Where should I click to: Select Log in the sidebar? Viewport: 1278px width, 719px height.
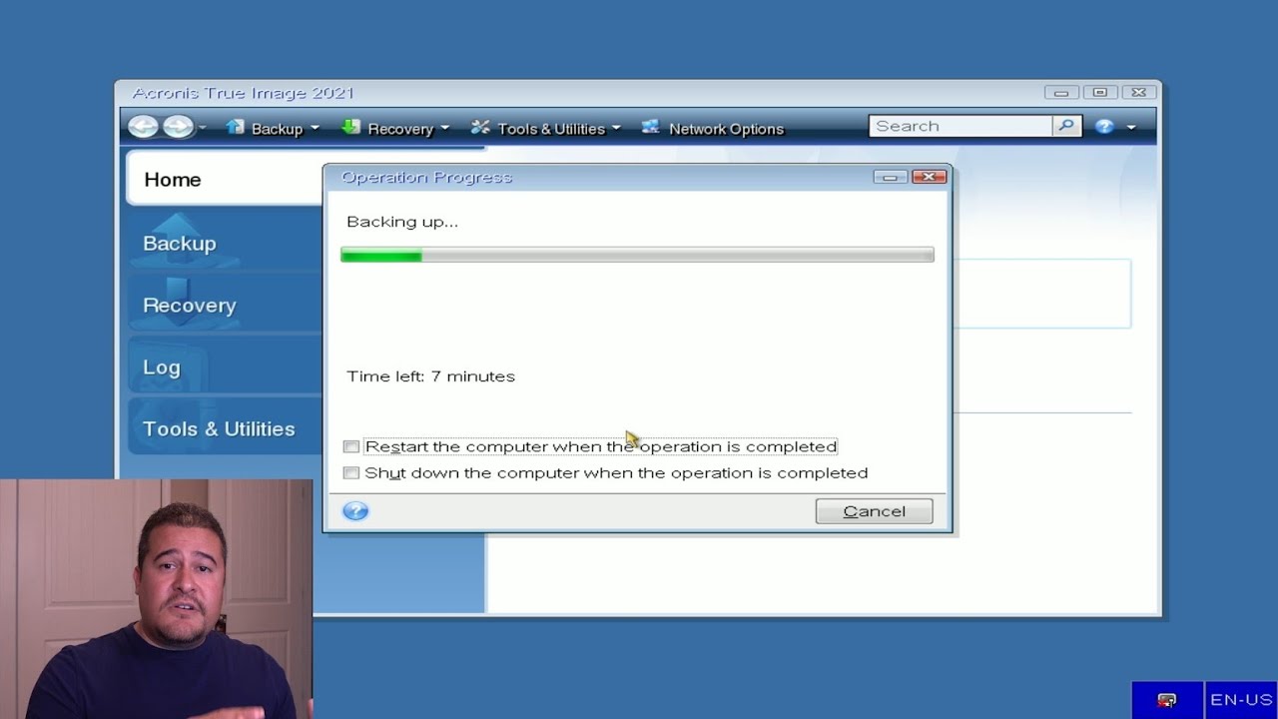(225, 366)
